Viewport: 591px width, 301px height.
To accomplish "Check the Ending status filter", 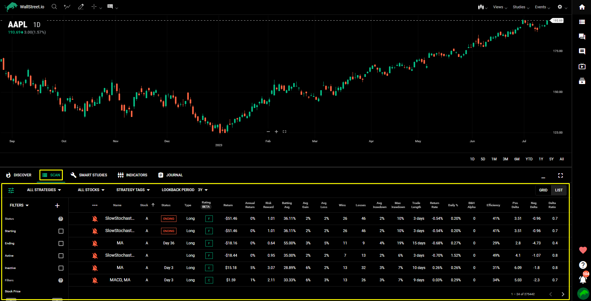I will (x=61, y=243).
